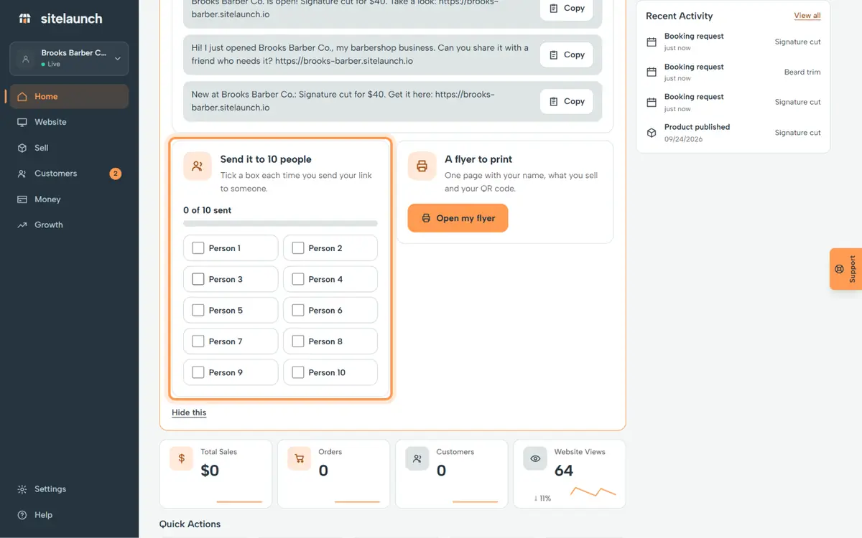Screen dimensions: 862x538
Task: Click the Brooks Barber Co. avatar icon
Action: [x=26, y=59]
